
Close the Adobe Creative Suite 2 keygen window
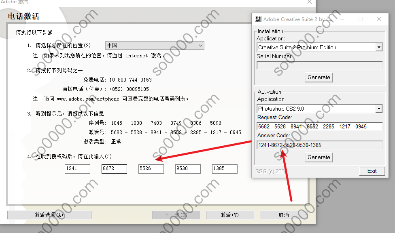point(379,19)
